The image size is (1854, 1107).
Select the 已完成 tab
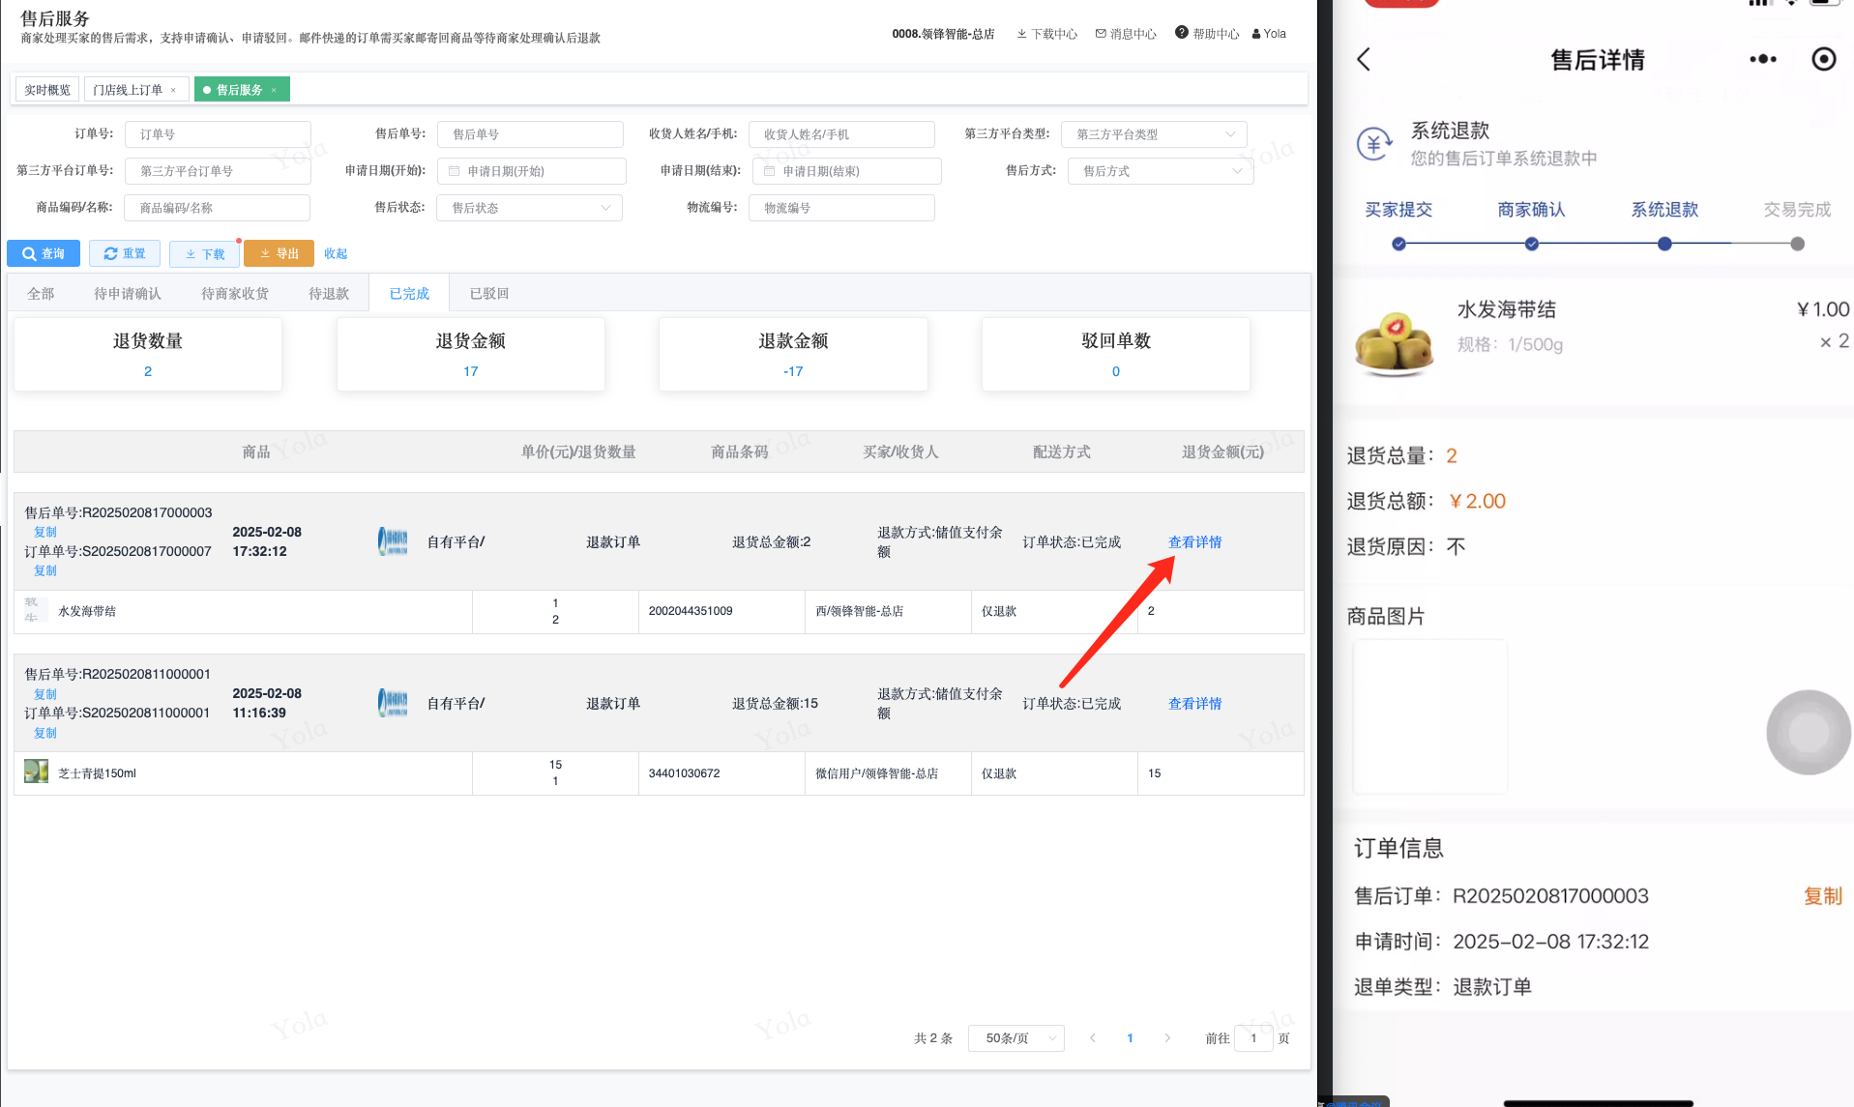(409, 293)
